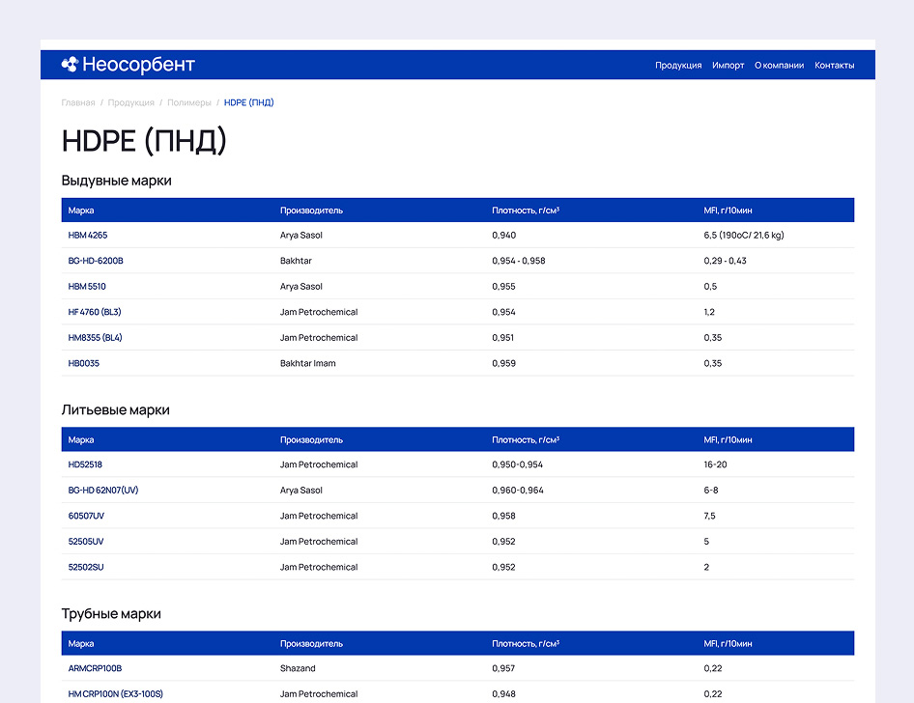The height and width of the screenshot is (703, 914).
Task: Click the Продукция breadcrumb link
Action: point(130,102)
